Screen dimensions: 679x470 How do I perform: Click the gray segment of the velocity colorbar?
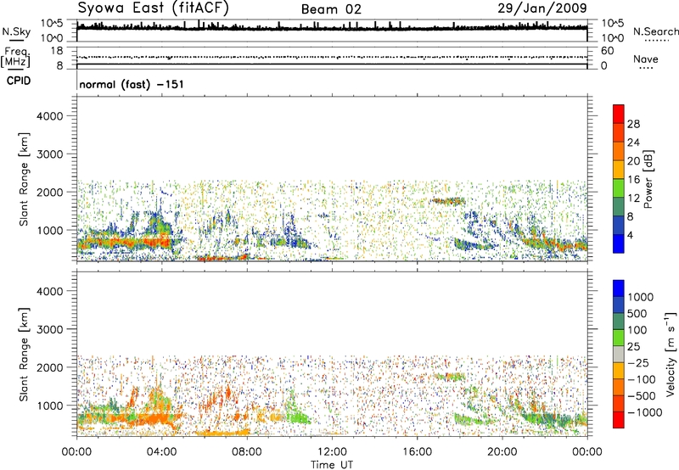pyautogui.click(x=619, y=355)
